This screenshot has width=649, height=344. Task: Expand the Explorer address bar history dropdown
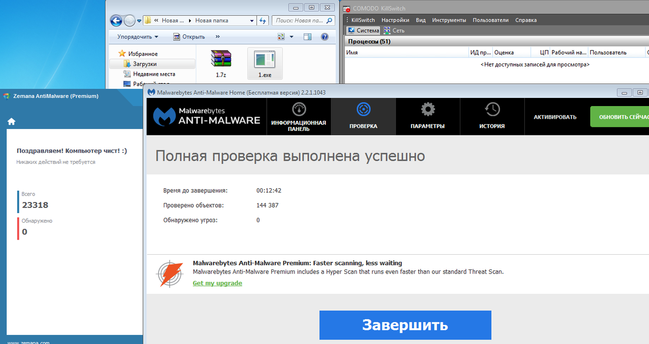pos(252,21)
